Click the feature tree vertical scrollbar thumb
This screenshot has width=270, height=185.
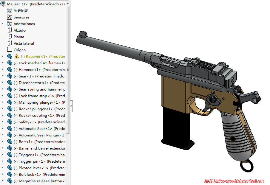(68, 70)
